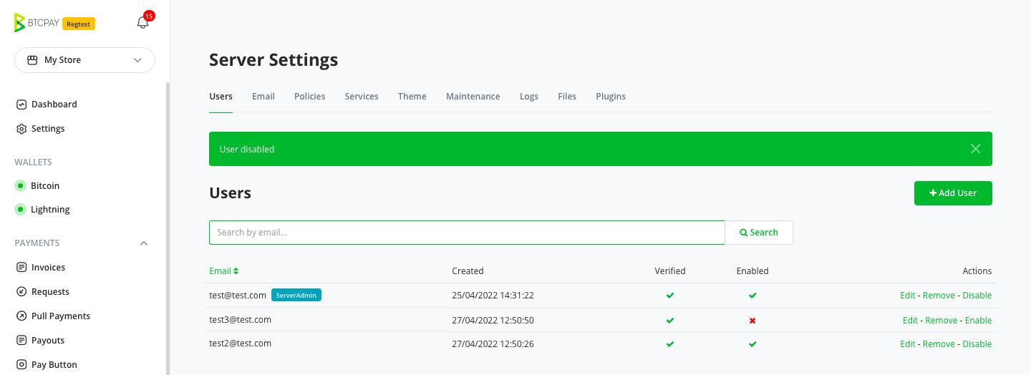Collapse the Payments section chevron
This screenshot has height=375, width=1031.
144,243
